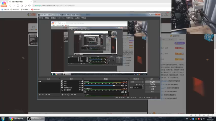Open OBS 场景集合 menu
The height and width of the screenshot is (121, 216).
(x=70, y=18)
